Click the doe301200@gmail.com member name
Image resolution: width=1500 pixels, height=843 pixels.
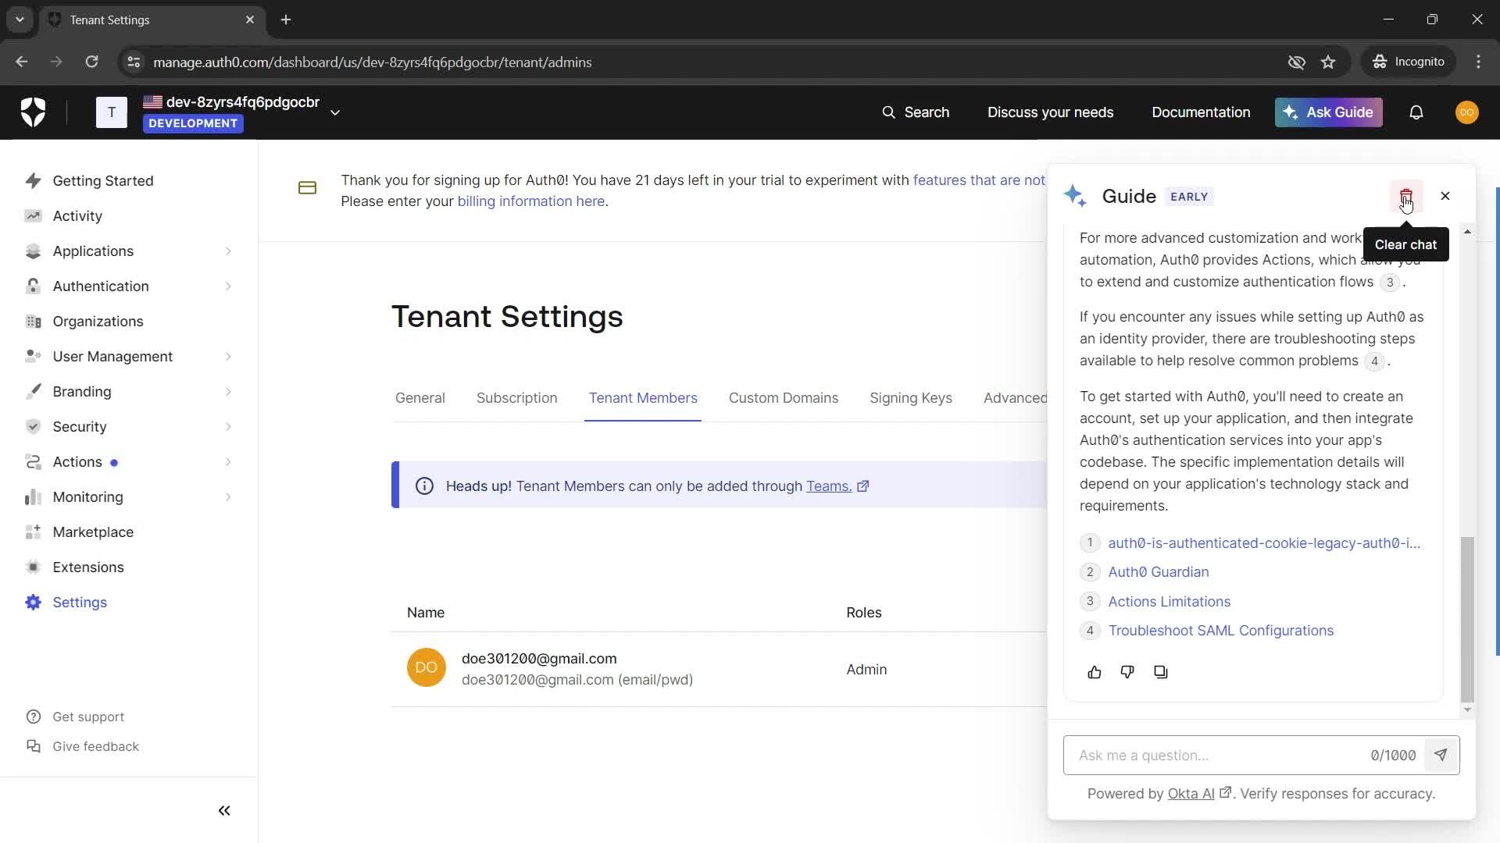click(x=538, y=659)
